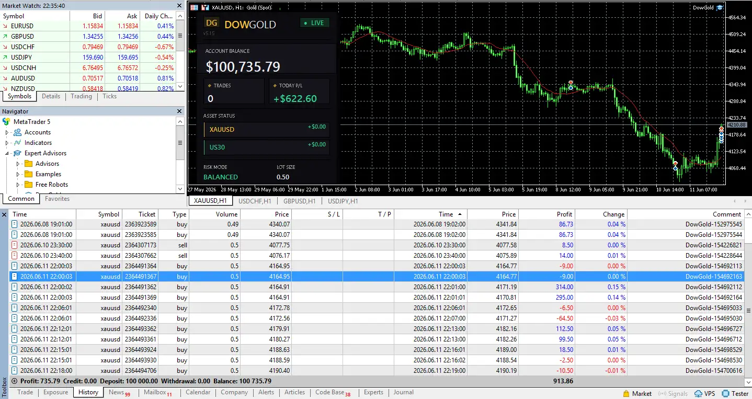This screenshot has height=399, width=752.
Task: Switch to Ticks tab in Market Watch
Action: (x=110, y=96)
